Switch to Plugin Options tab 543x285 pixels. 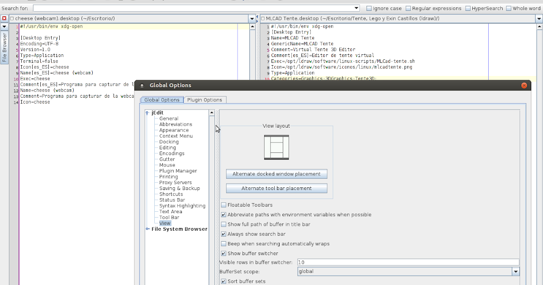pyautogui.click(x=205, y=100)
